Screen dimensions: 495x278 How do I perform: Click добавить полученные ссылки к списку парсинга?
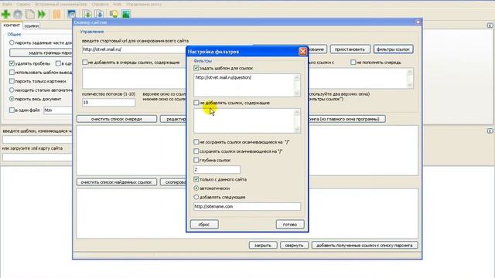coord(364,246)
